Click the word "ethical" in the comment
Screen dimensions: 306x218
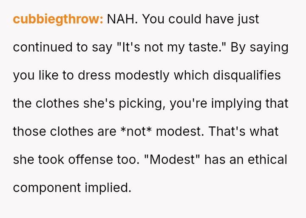(267, 160)
